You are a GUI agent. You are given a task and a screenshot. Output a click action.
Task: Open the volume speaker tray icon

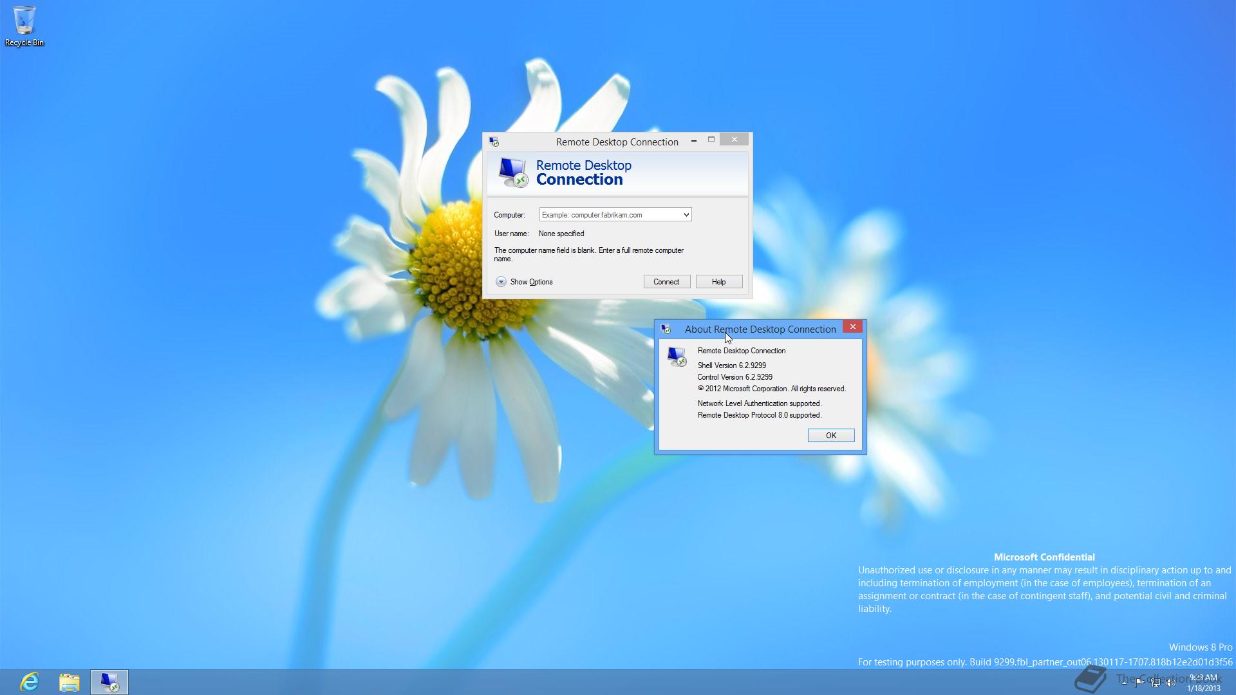pyautogui.click(x=1171, y=682)
